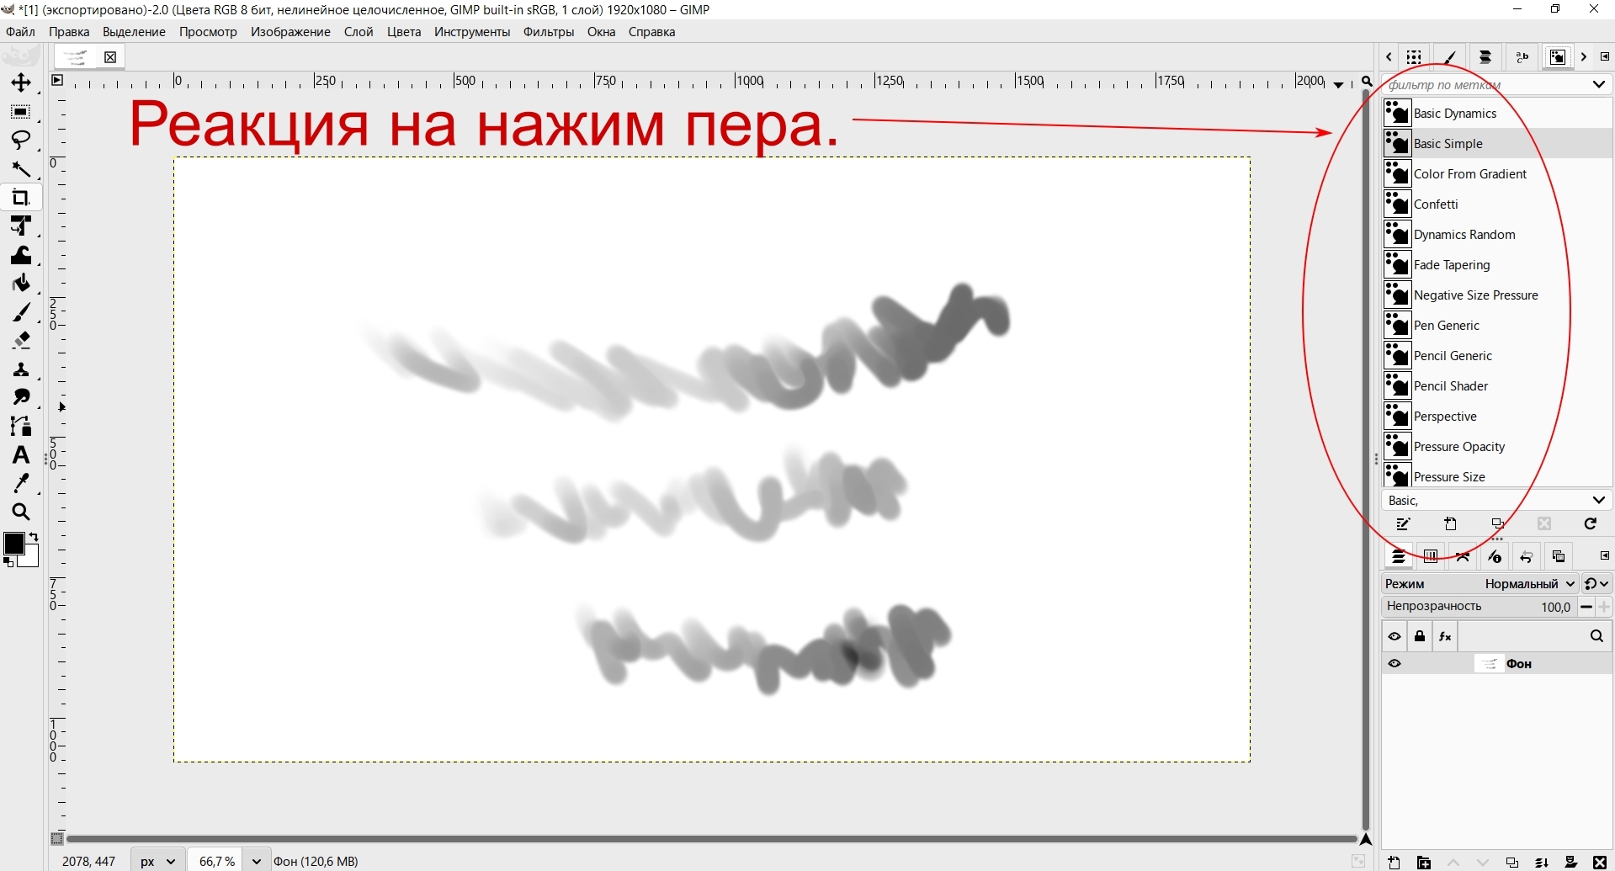Add a new layer group
This screenshot has width=1615, height=871.
click(1423, 863)
